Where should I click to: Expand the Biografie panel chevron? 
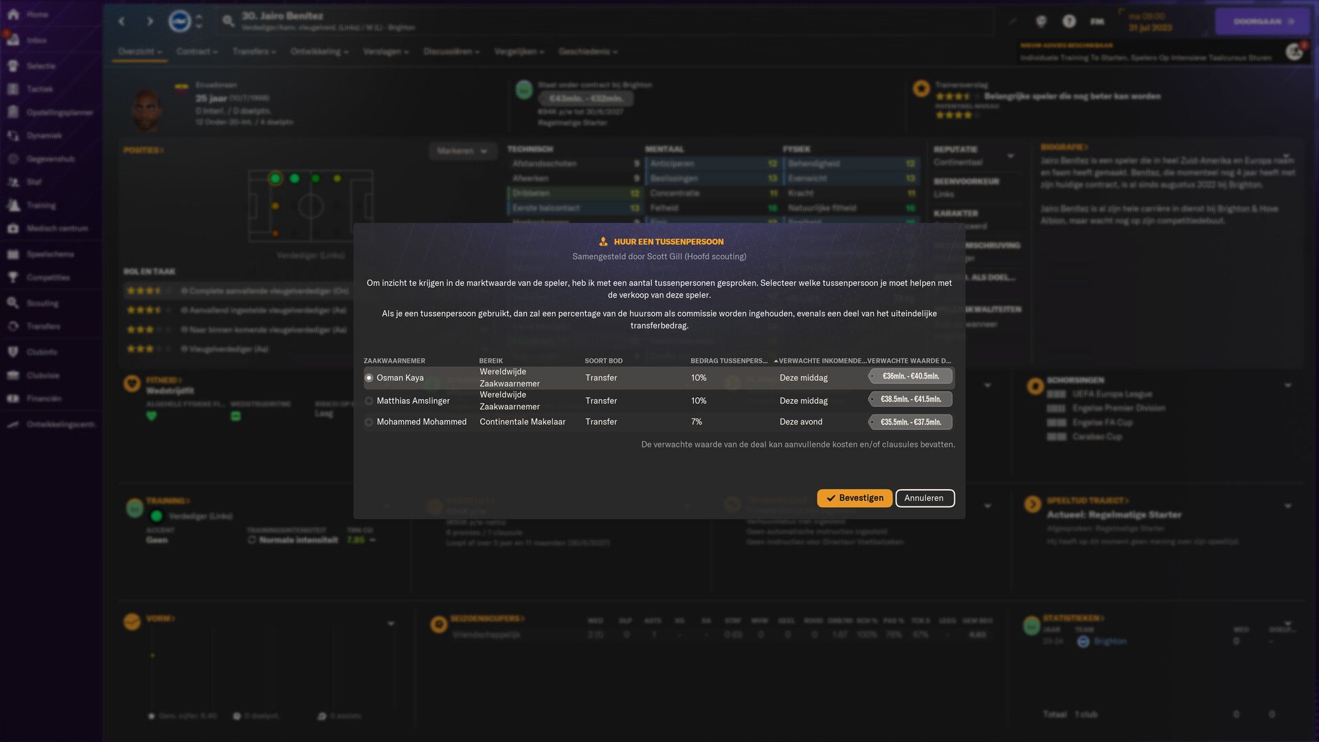coord(1286,156)
